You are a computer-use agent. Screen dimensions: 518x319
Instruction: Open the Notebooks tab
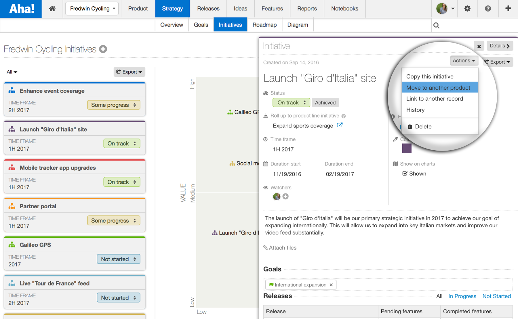(x=345, y=9)
